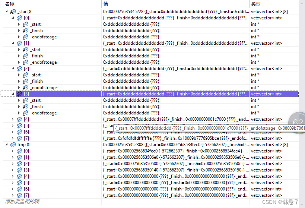Viewport: 305px width, 208px height.
Task: Click cube icon of tmp,8 element [2]
Action: 19,164
